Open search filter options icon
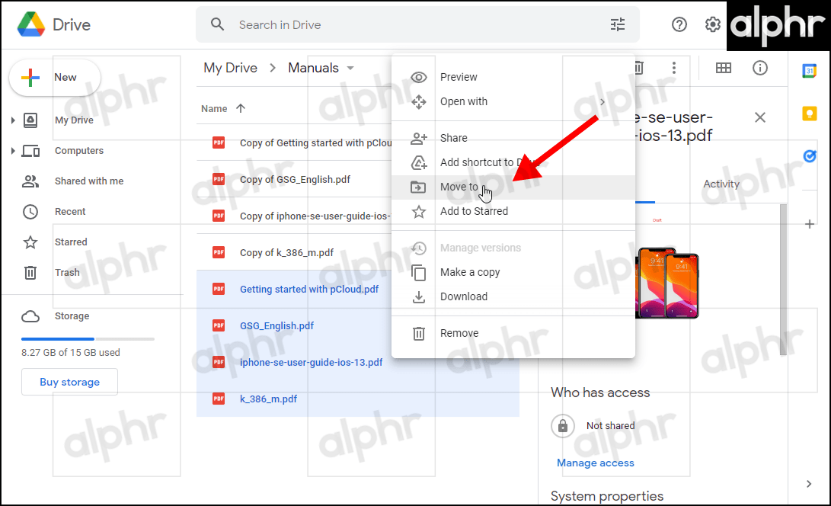The width and height of the screenshot is (831, 506). (x=617, y=24)
